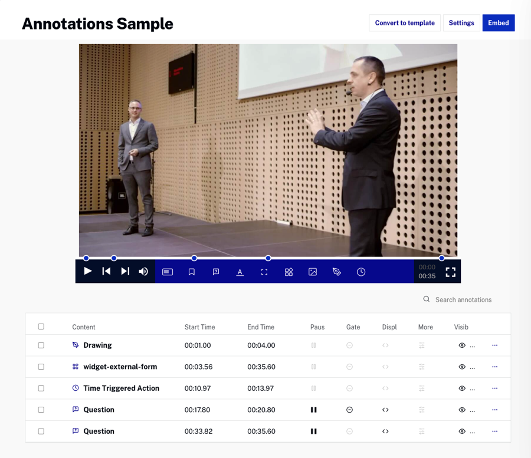531x458 pixels.
Task: Click the Convert to template button
Action: (x=405, y=23)
